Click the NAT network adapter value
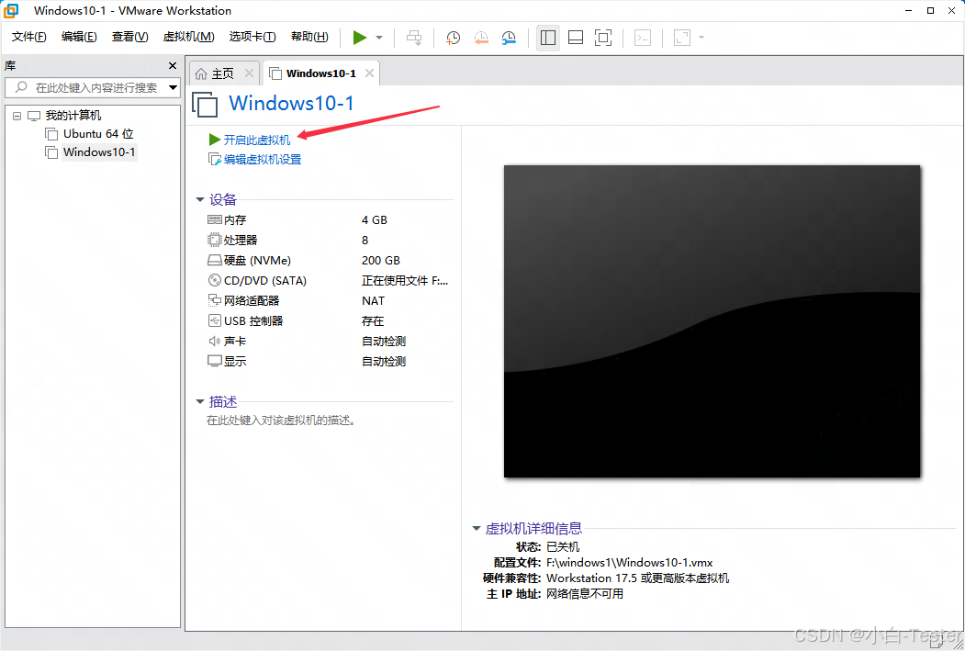This screenshot has height=651, width=965. point(373,301)
